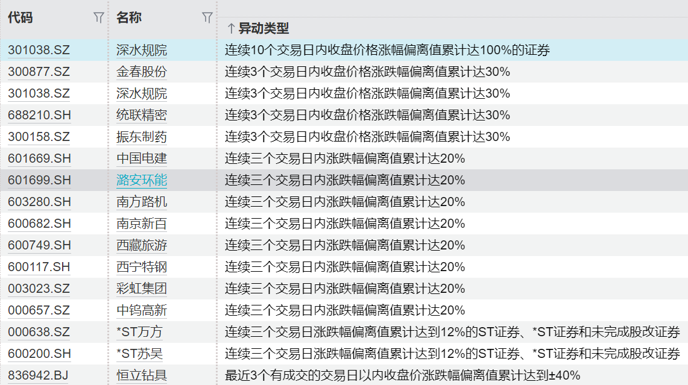Open filter icon for 代码 column

pyautogui.click(x=99, y=17)
